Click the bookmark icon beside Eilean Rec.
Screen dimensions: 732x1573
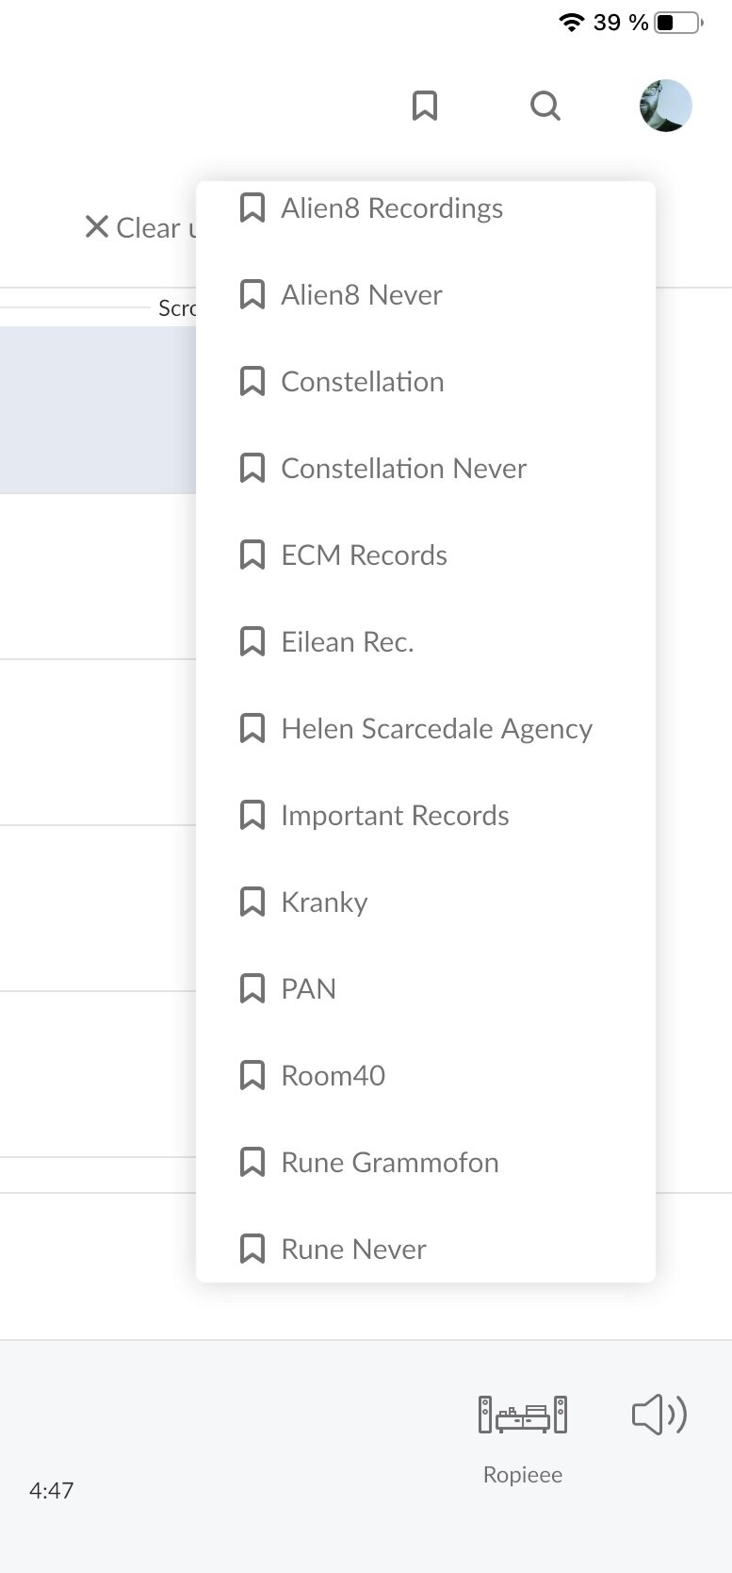(252, 642)
